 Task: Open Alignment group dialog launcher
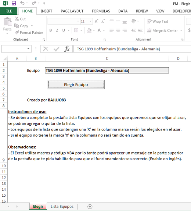[x=182, y=40]
